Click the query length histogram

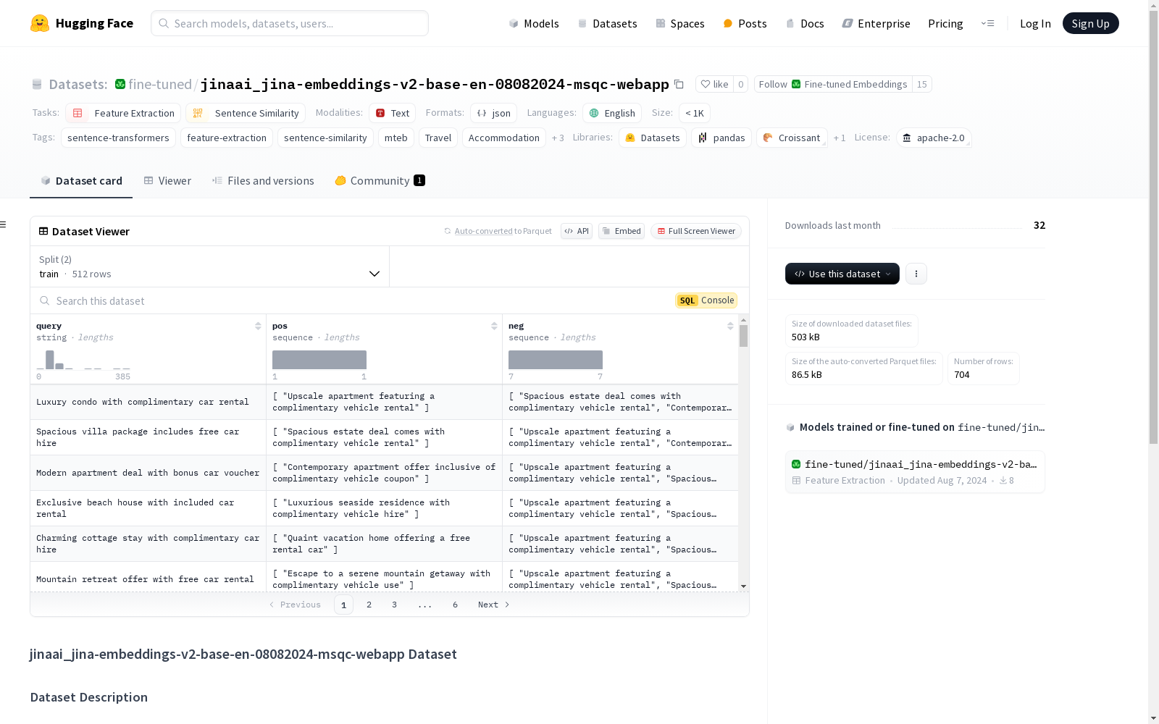coord(83,360)
